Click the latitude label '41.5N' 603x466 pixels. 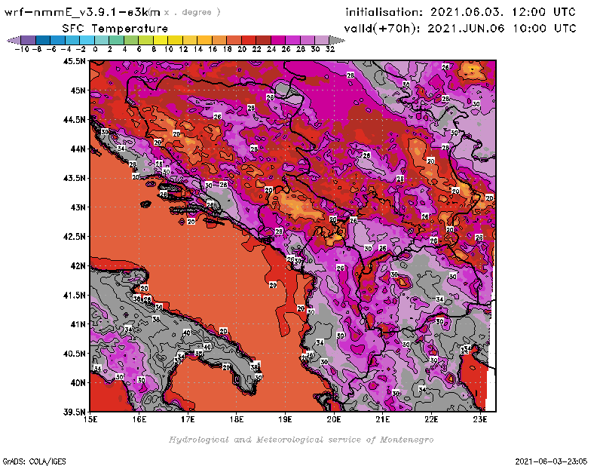(75, 295)
